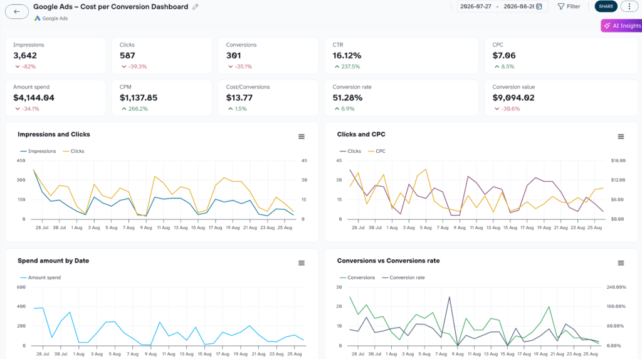Select the Conversion rate 51.28% value

(347, 98)
